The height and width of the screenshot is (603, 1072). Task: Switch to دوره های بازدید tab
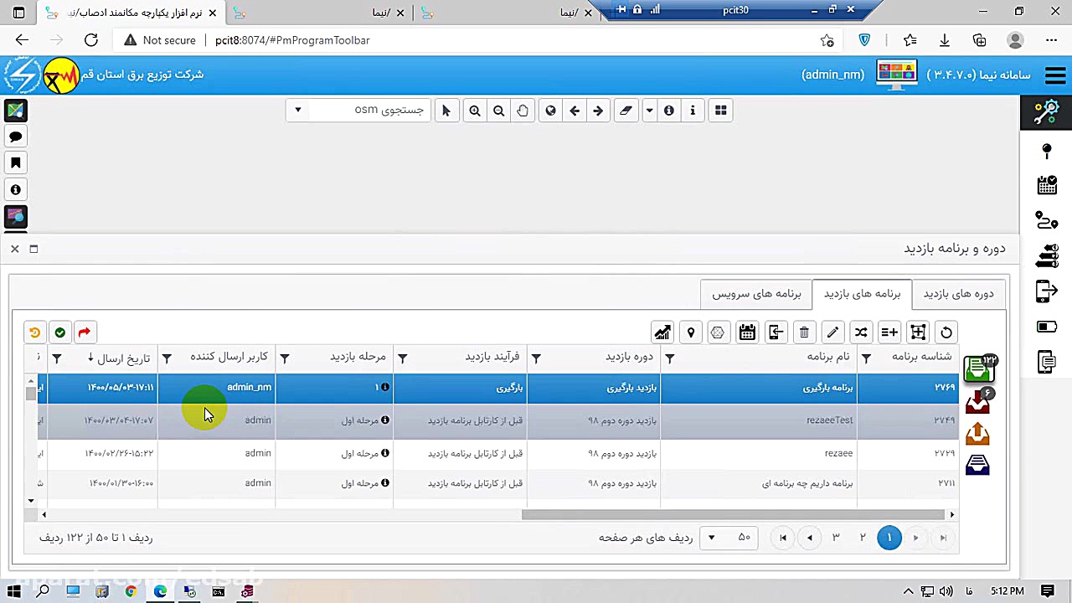[958, 294]
